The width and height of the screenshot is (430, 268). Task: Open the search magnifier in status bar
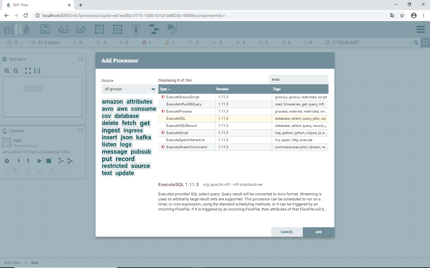click(x=416, y=43)
